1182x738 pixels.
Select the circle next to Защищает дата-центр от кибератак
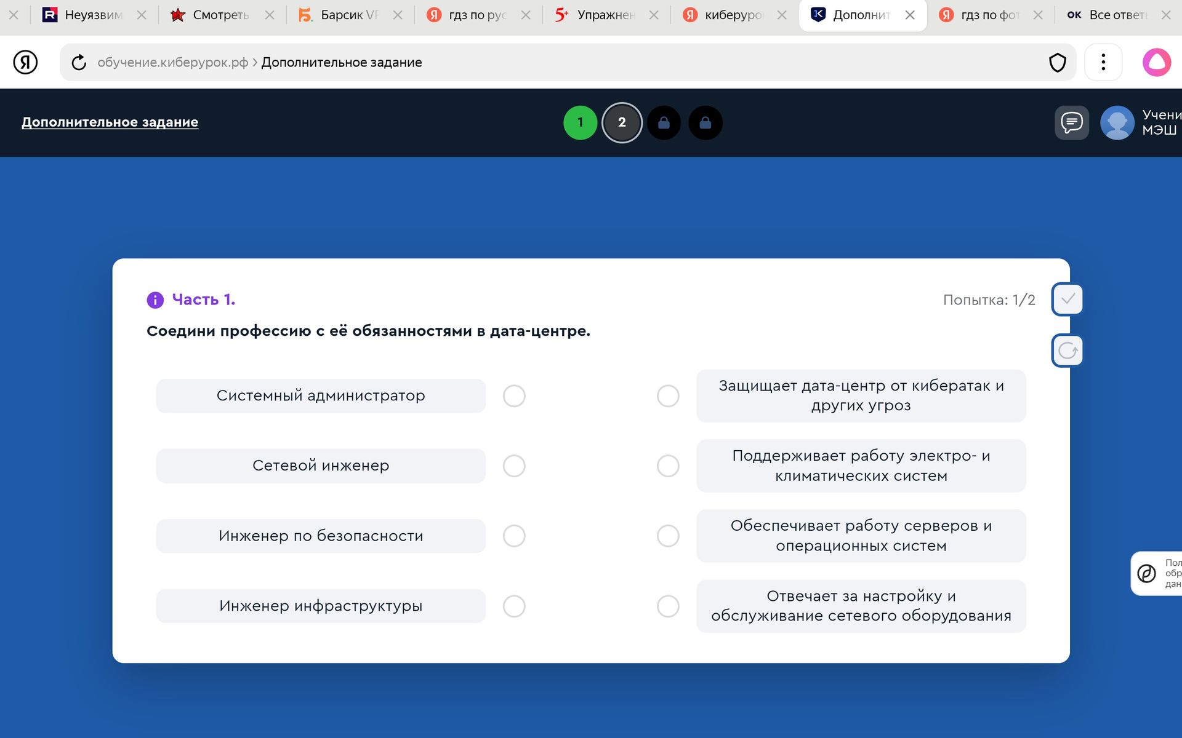[x=668, y=396]
